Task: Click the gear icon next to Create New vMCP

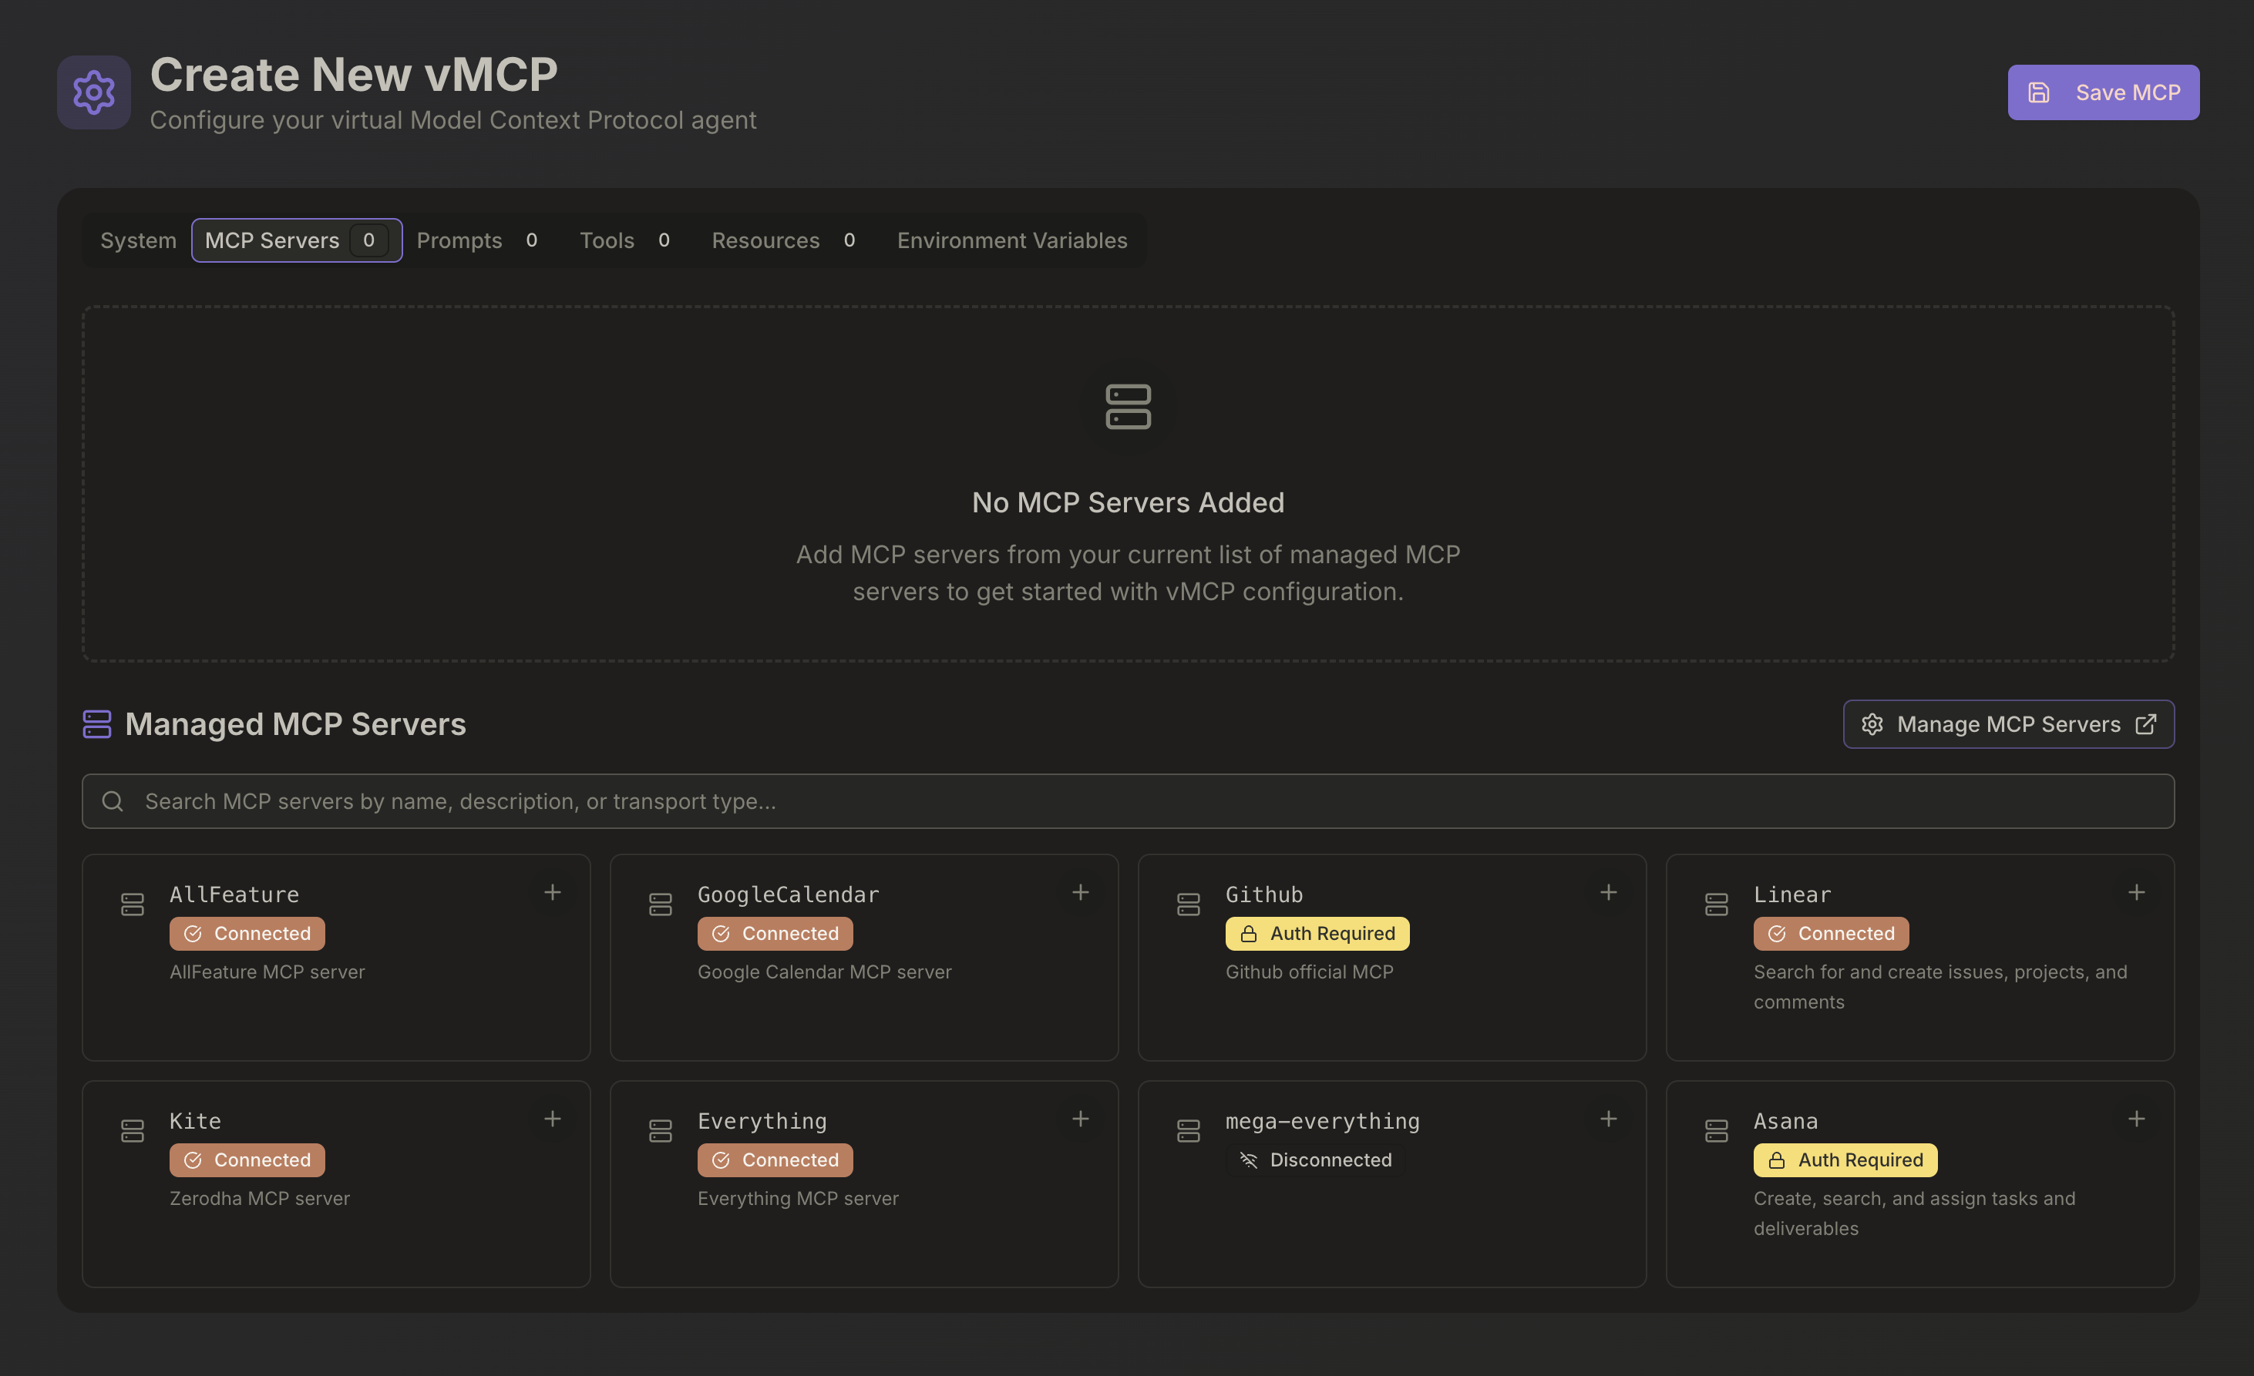Action: click(93, 92)
